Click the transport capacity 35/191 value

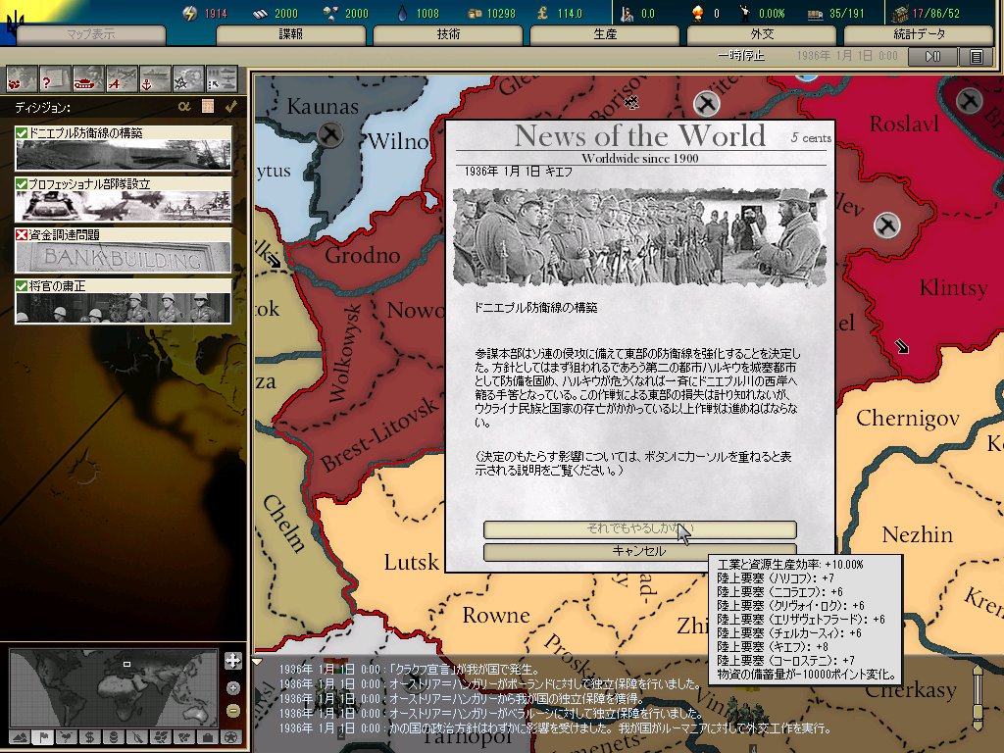click(846, 13)
